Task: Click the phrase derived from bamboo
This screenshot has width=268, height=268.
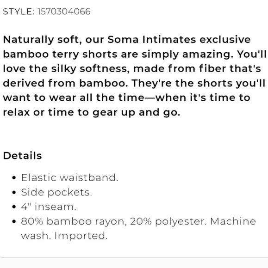Action: coord(65,83)
